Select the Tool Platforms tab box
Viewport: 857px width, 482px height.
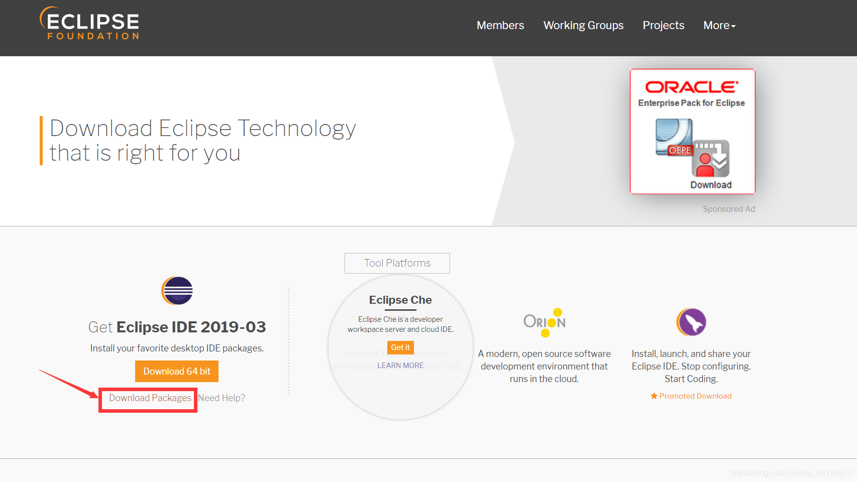(x=397, y=263)
